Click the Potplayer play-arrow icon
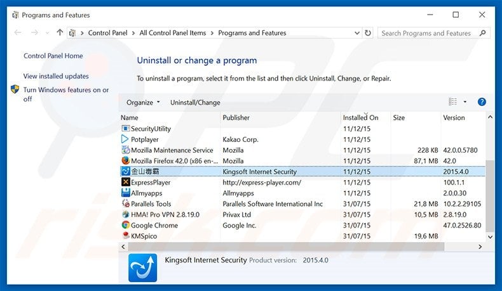Image resolution: width=502 pixels, height=291 pixels. 125,139
